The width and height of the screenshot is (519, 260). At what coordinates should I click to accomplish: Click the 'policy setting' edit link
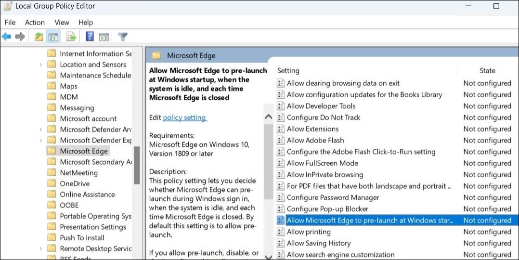(185, 117)
